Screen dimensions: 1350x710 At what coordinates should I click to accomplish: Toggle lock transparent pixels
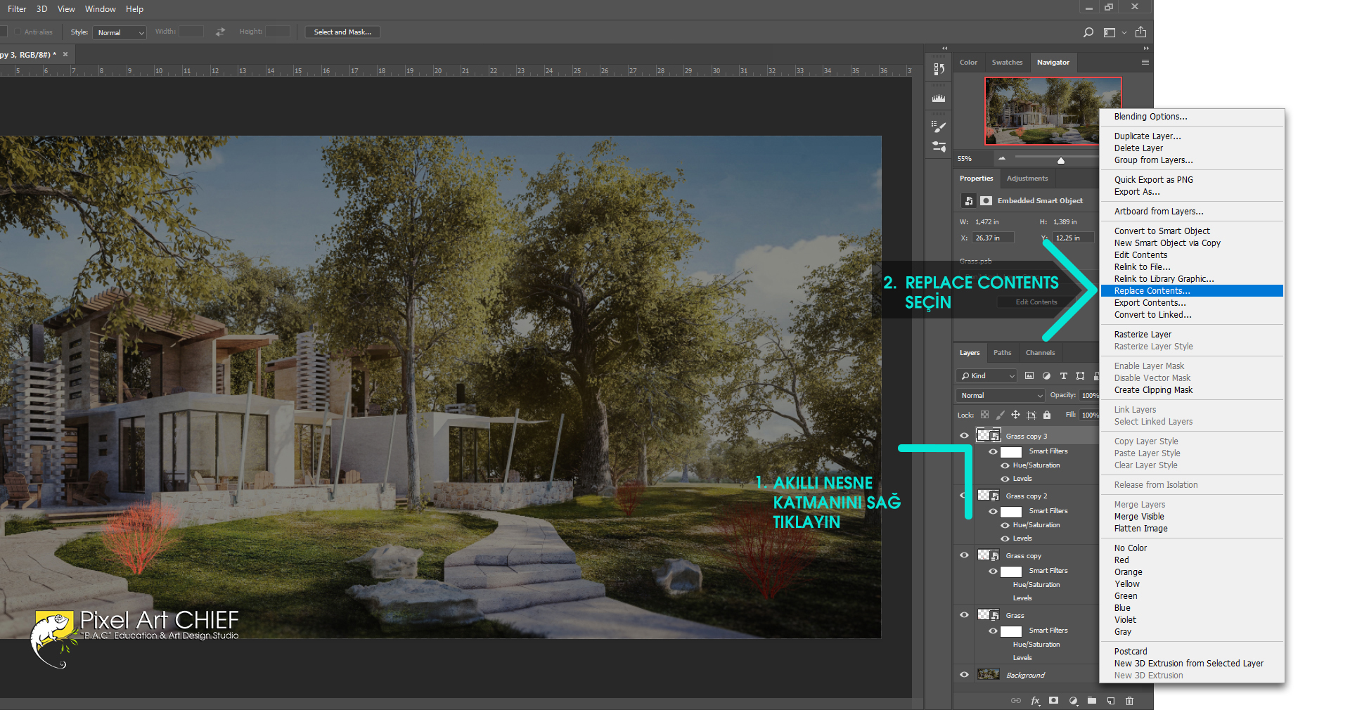coord(984,415)
